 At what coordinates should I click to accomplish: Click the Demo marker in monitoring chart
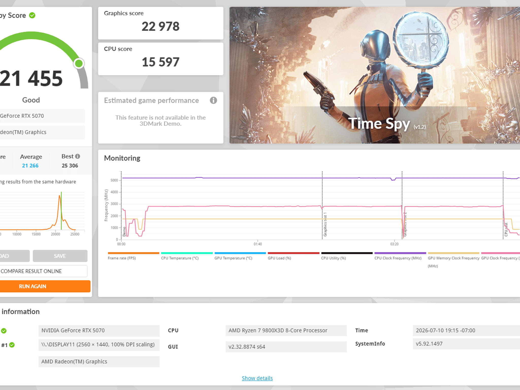124,232
